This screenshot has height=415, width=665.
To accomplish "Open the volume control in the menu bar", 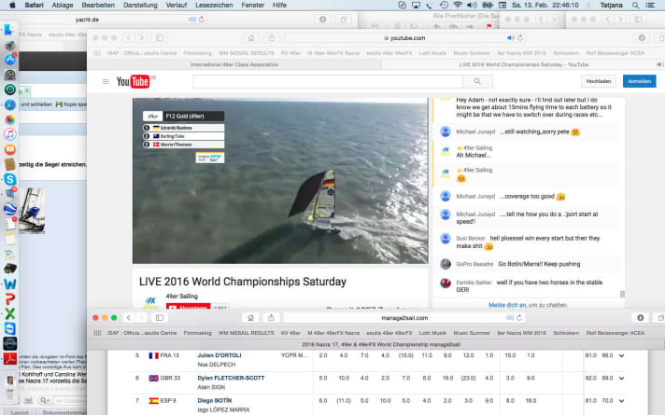I will (472, 5).
